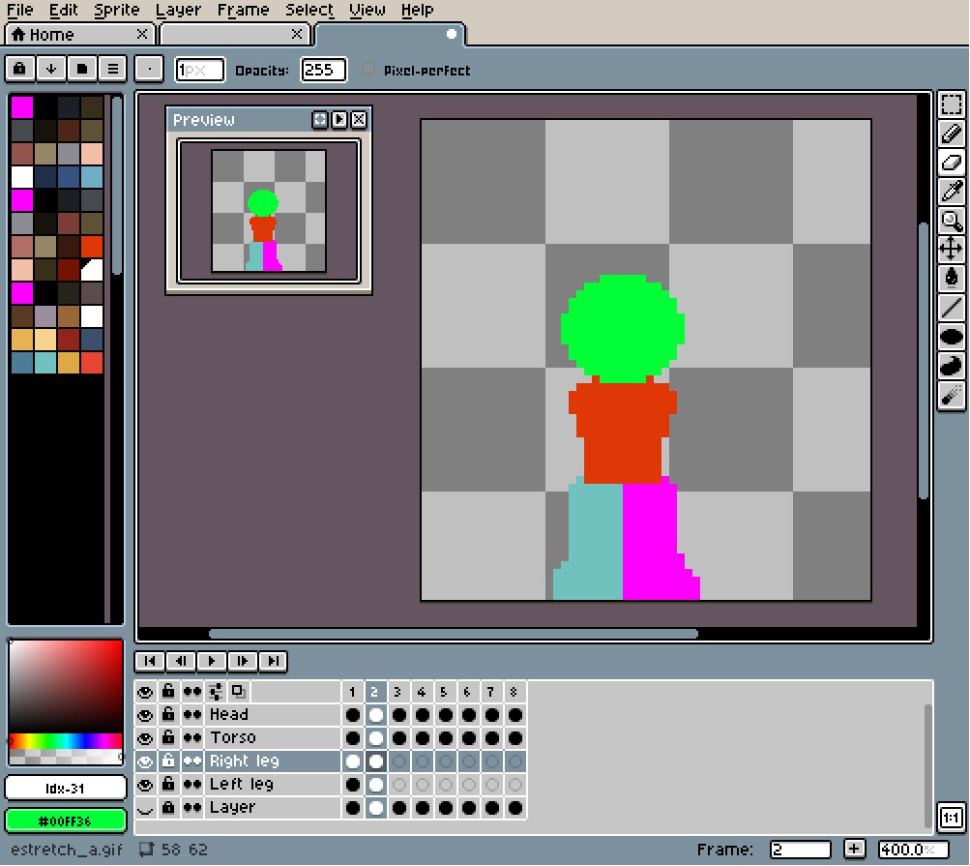Select the Head layer name

point(229,714)
